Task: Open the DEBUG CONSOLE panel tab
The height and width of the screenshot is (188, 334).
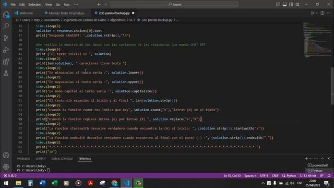Action: point(62,159)
